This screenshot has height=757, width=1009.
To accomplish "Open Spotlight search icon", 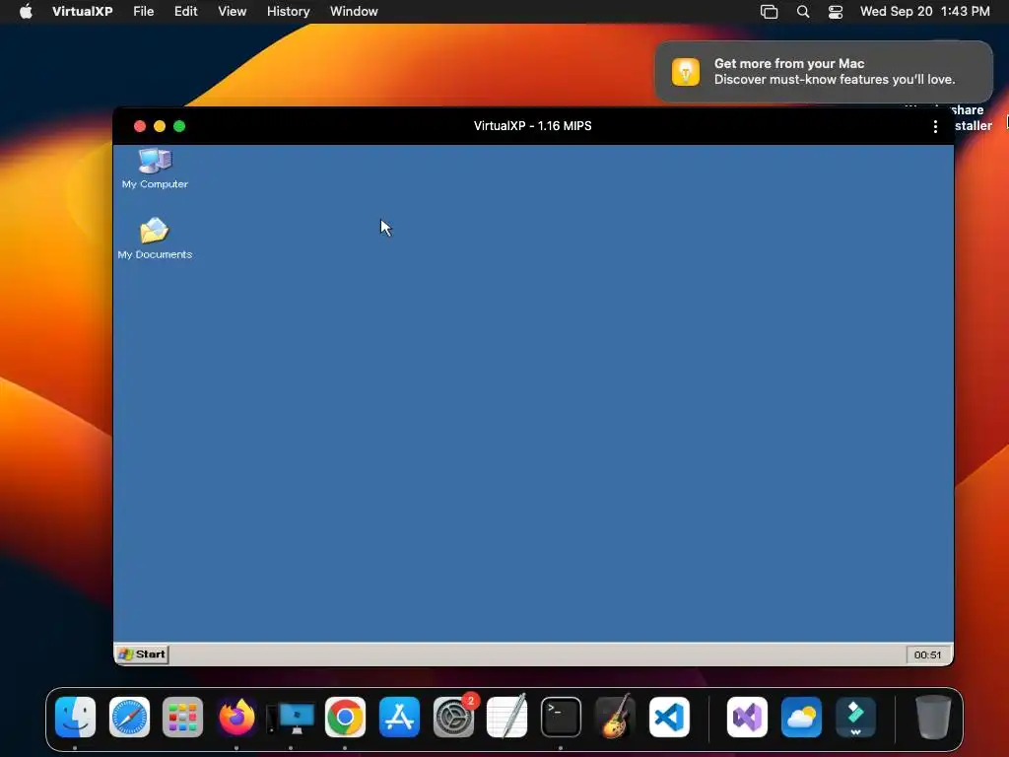I will [803, 12].
